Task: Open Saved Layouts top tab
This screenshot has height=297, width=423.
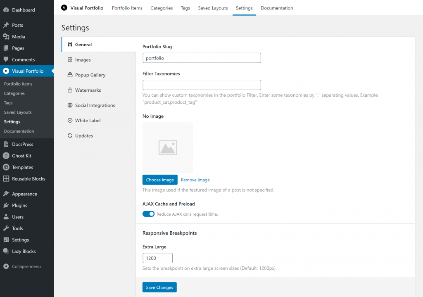Action: point(213,8)
